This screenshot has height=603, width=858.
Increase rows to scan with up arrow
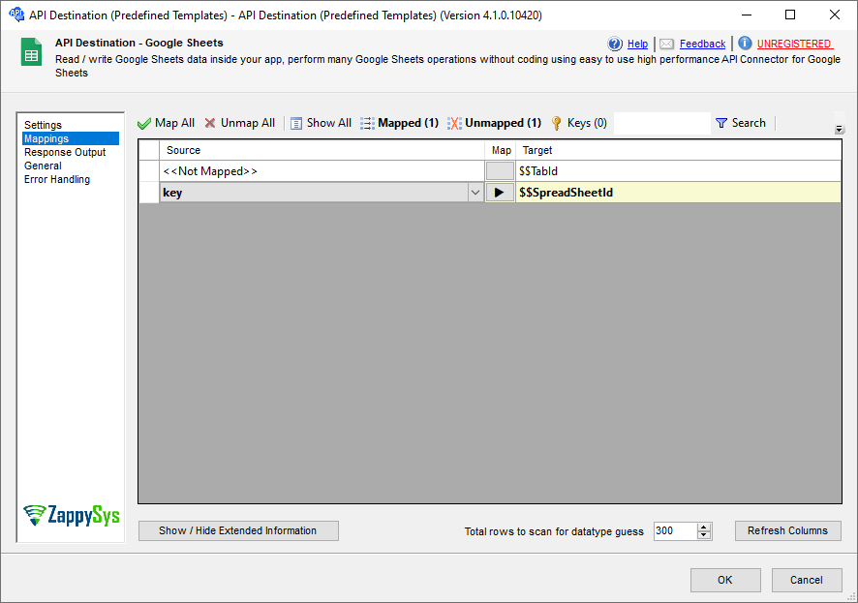coord(704,527)
